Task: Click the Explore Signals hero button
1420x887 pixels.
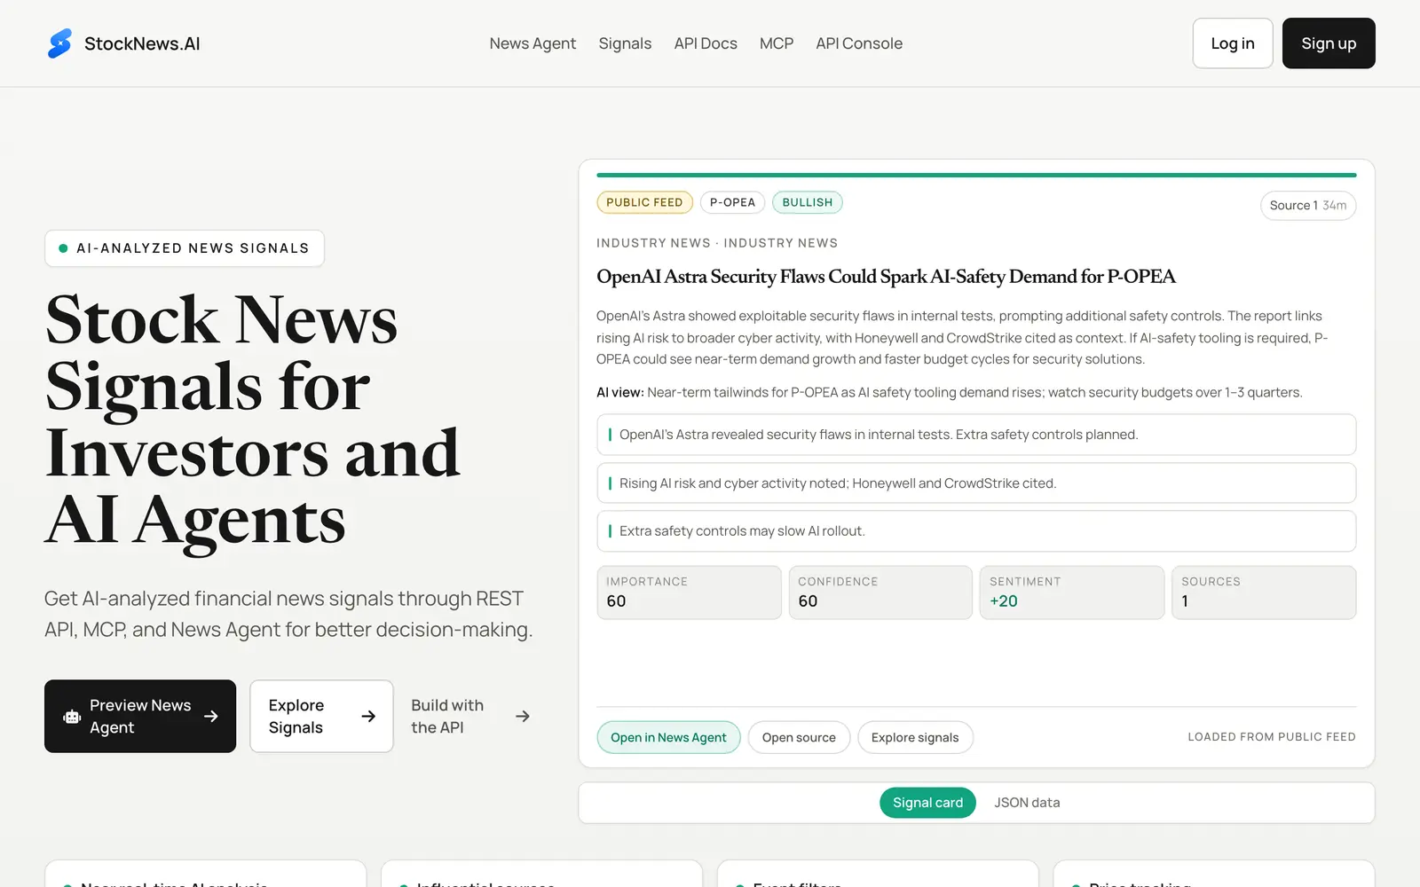Action: (321, 716)
